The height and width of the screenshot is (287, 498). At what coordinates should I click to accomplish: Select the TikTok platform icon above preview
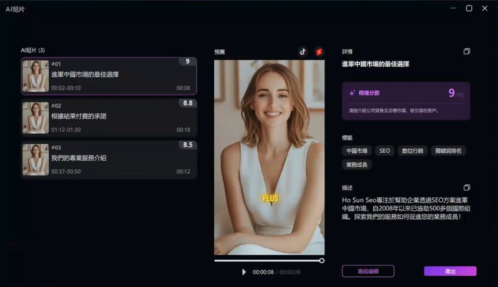[x=303, y=52]
